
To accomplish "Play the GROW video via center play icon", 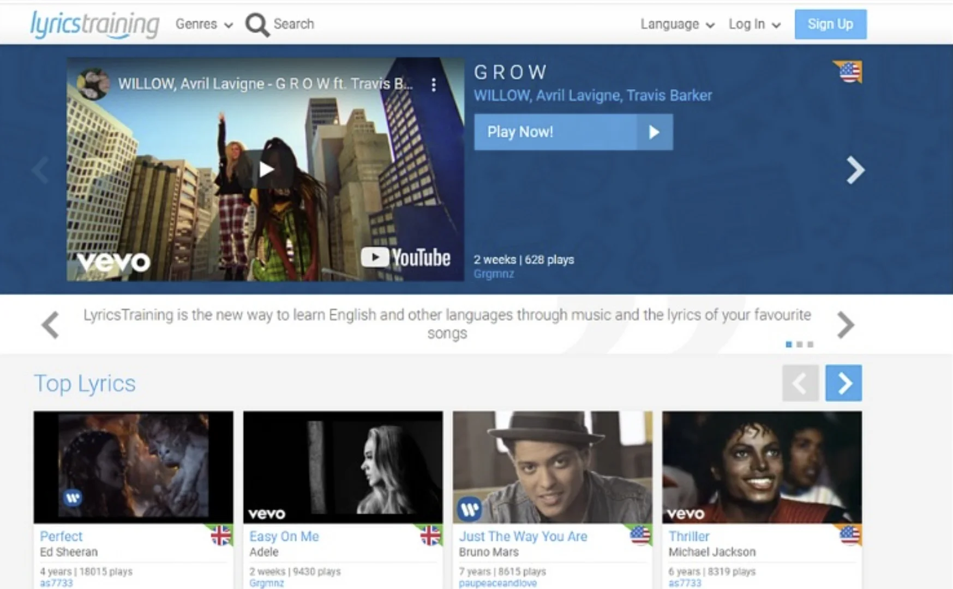I will 266,170.
